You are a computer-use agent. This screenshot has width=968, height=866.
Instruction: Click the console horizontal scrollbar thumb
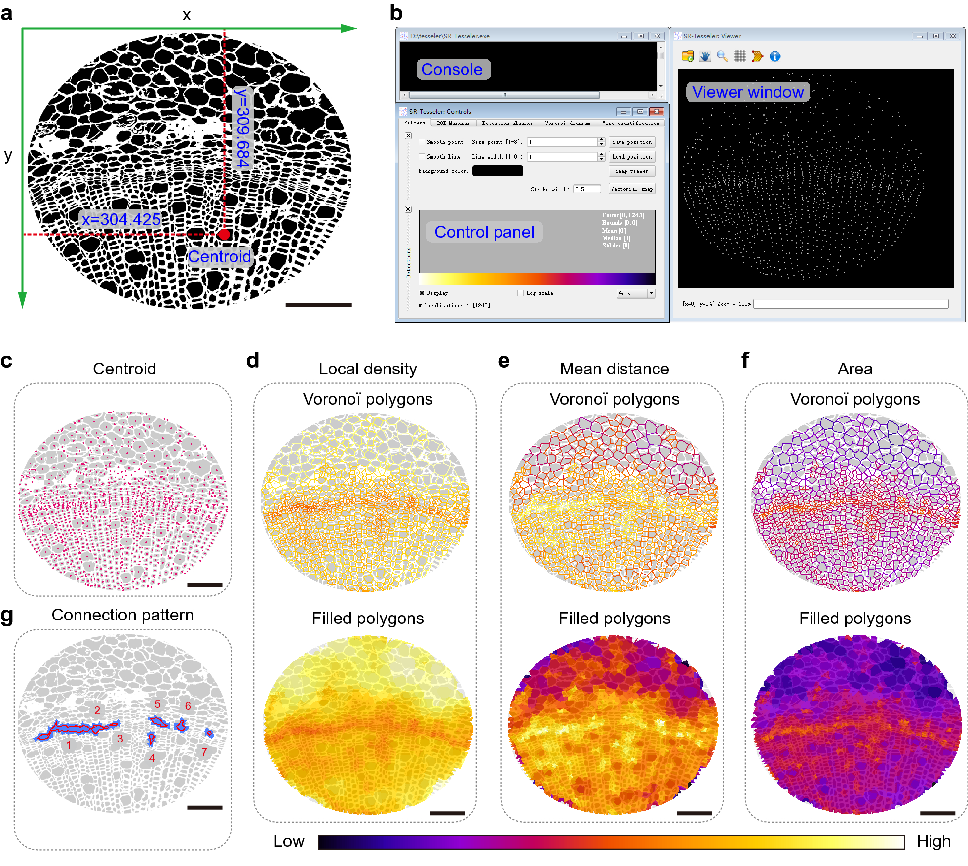[504, 95]
